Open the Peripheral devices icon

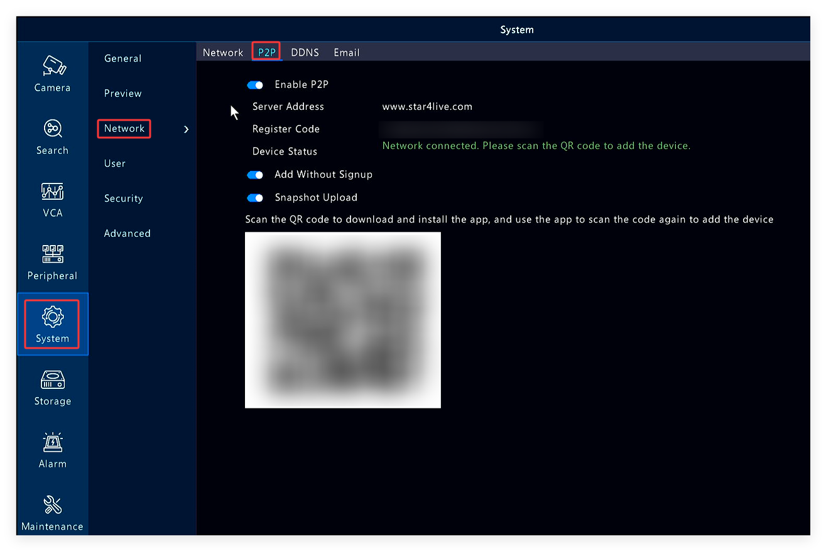[53, 254]
